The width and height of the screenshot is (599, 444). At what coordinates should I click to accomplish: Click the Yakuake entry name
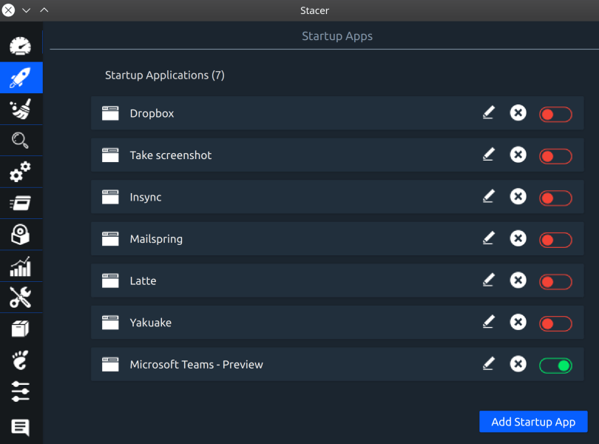point(151,323)
